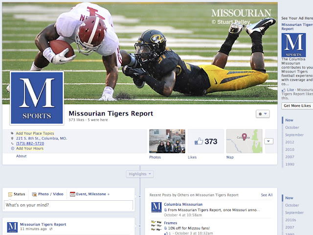The image size is (313, 235).
Task: Jump to September in upper timeline
Action: click(294, 135)
